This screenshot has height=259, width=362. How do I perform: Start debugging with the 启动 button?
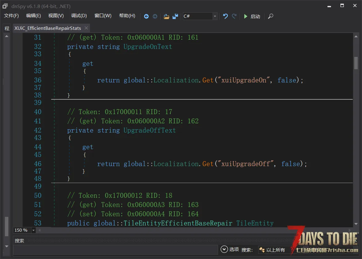pos(252,16)
